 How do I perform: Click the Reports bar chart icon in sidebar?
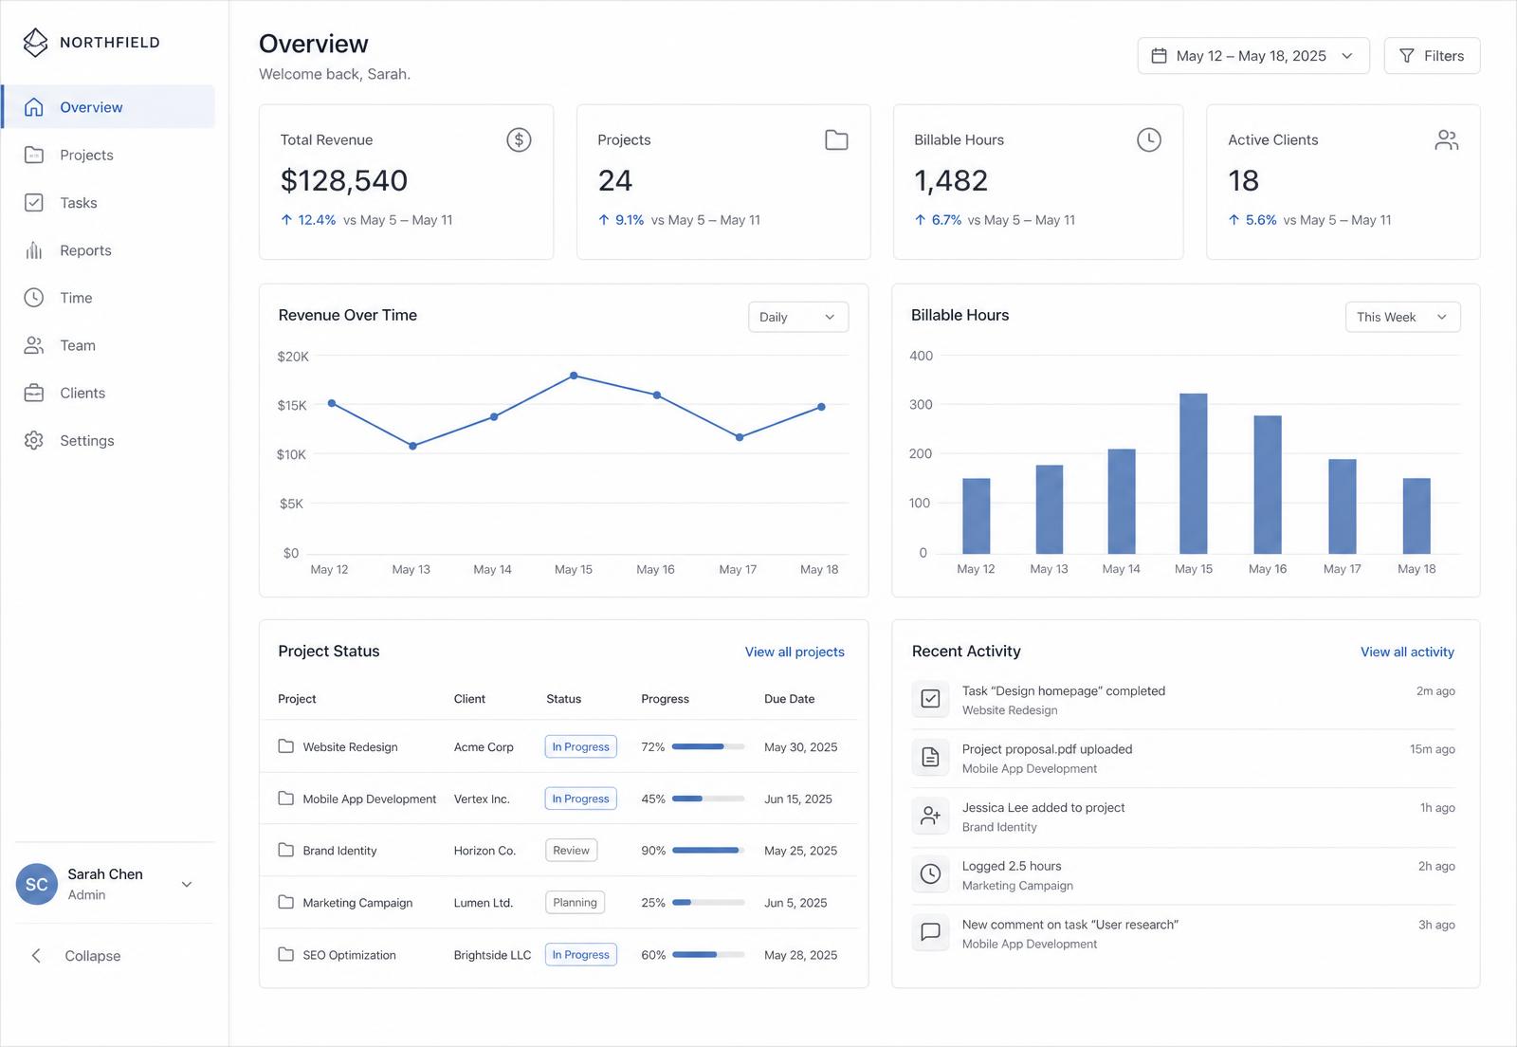(x=34, y=250)
